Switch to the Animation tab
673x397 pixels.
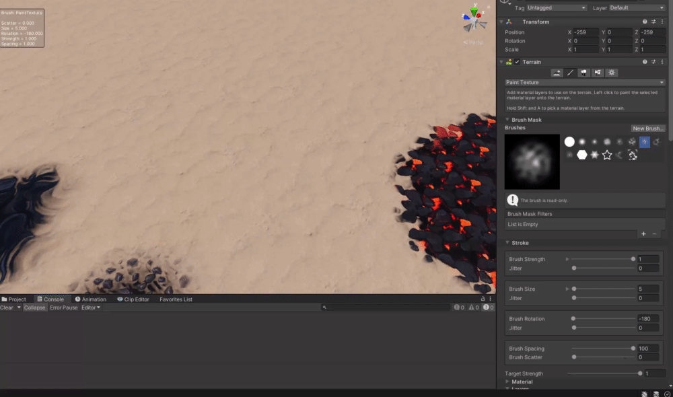coord(90,299)
